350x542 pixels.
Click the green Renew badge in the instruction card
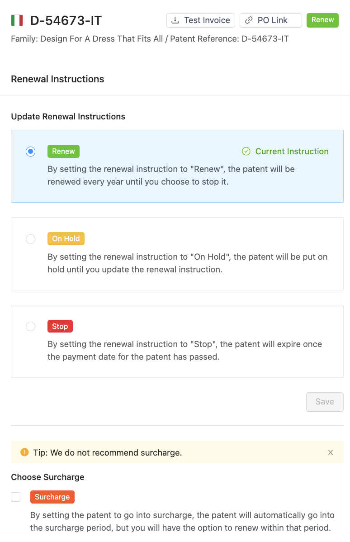[63, 151]
